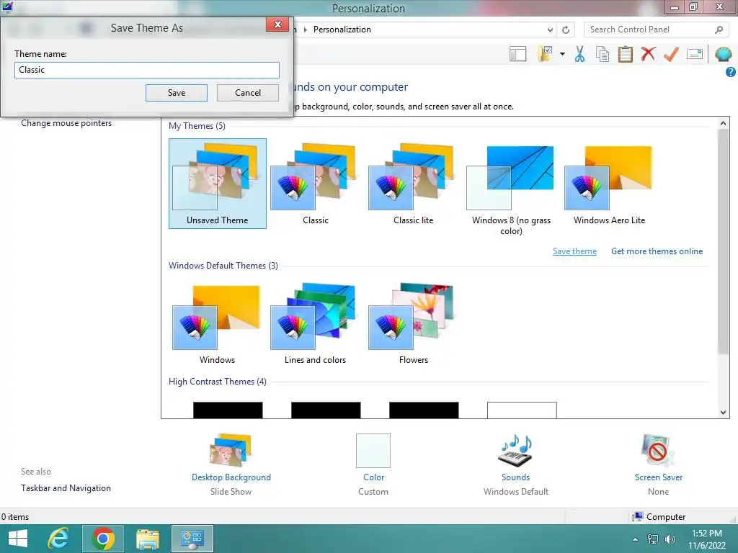
Task: Click the red X Delete icon
Action: (x=648, y=53)
